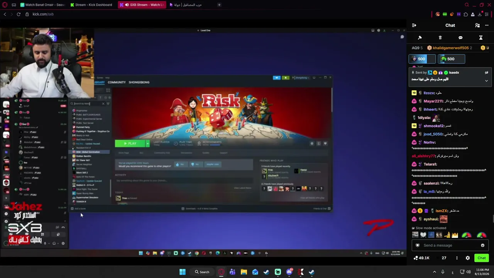Select the first 500 gift goal badge
The height and width of the screenshot is (278, 494).
point(422,59)
